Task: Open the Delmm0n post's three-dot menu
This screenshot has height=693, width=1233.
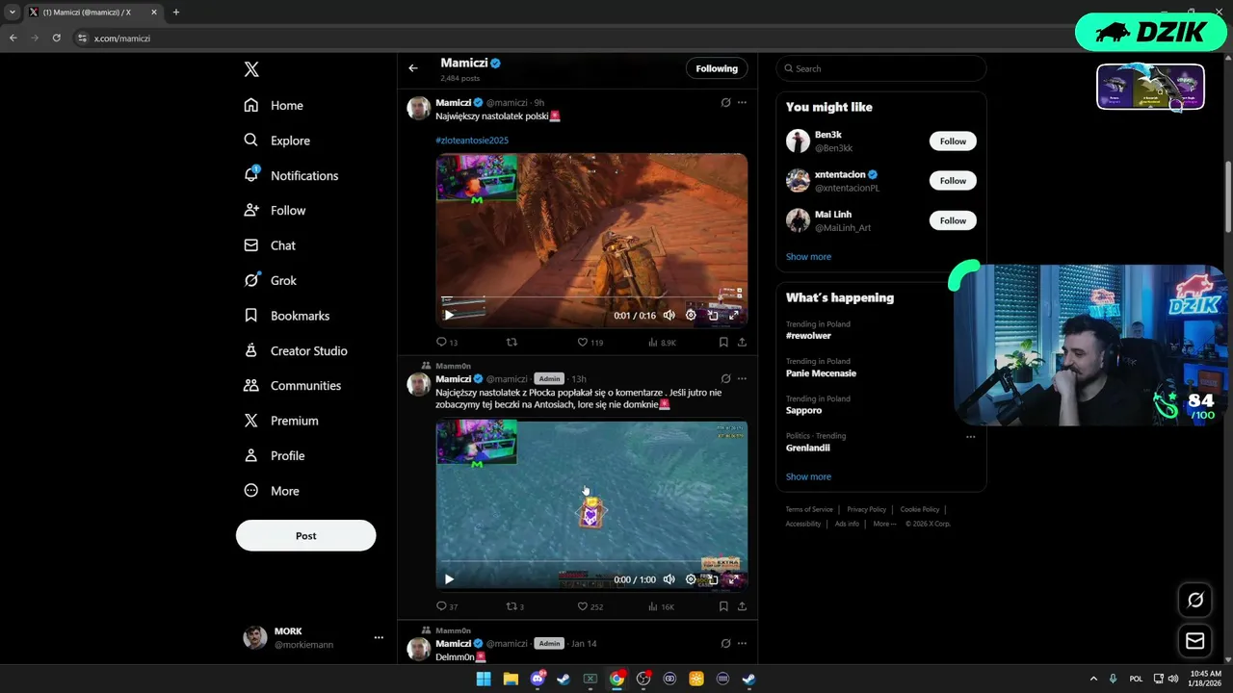Action: (x=742, y=643)
